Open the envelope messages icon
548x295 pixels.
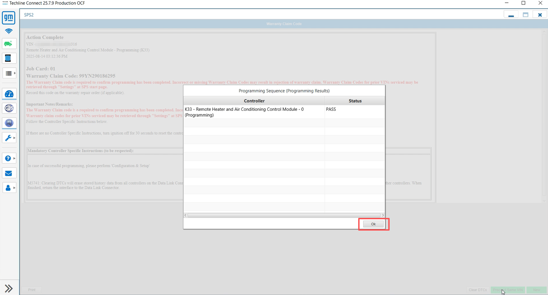[9, 173]
